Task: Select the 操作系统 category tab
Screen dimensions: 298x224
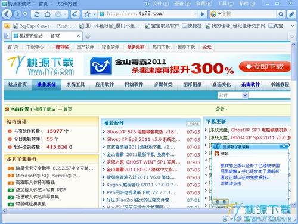Action: (46, 85)
